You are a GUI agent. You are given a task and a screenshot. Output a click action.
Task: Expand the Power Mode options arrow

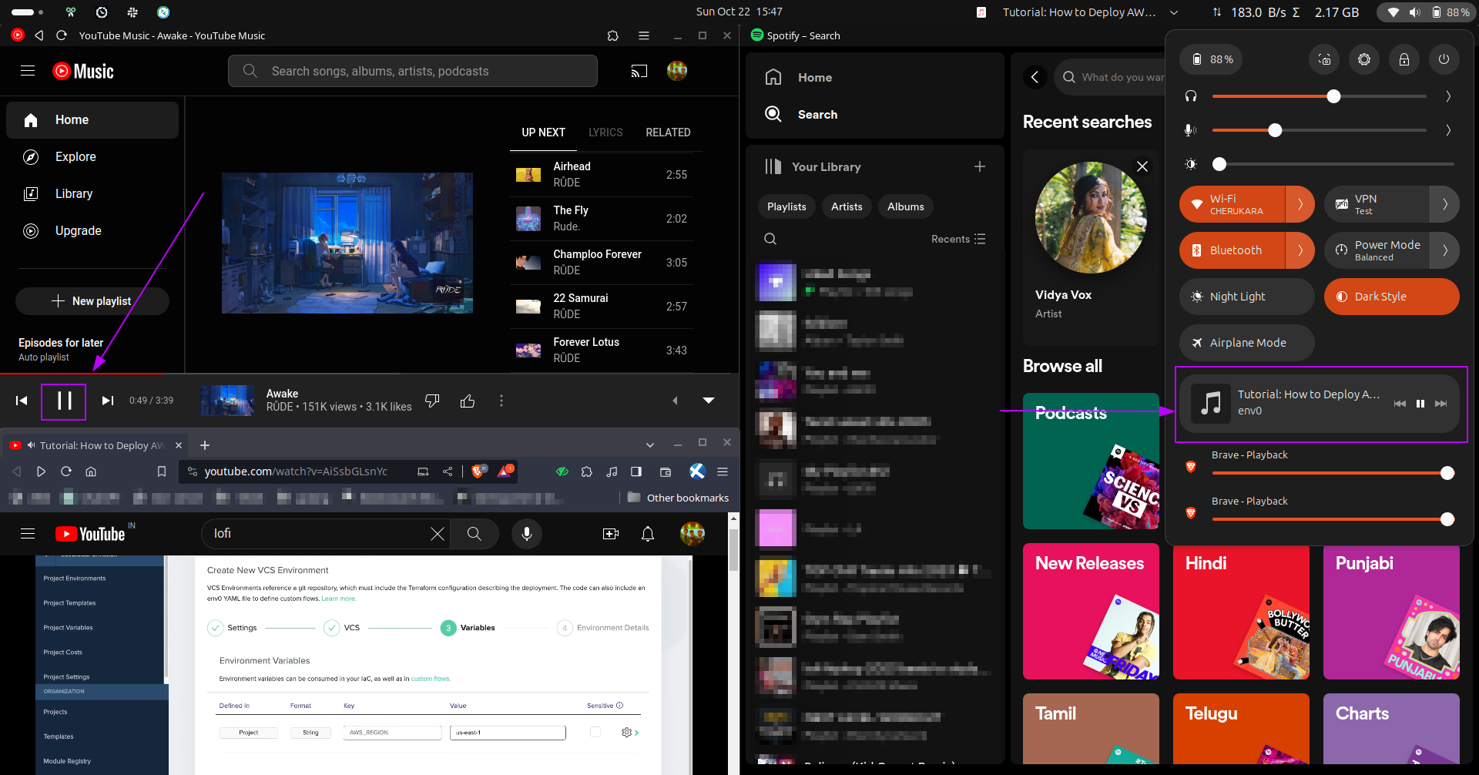point(1444,250)
